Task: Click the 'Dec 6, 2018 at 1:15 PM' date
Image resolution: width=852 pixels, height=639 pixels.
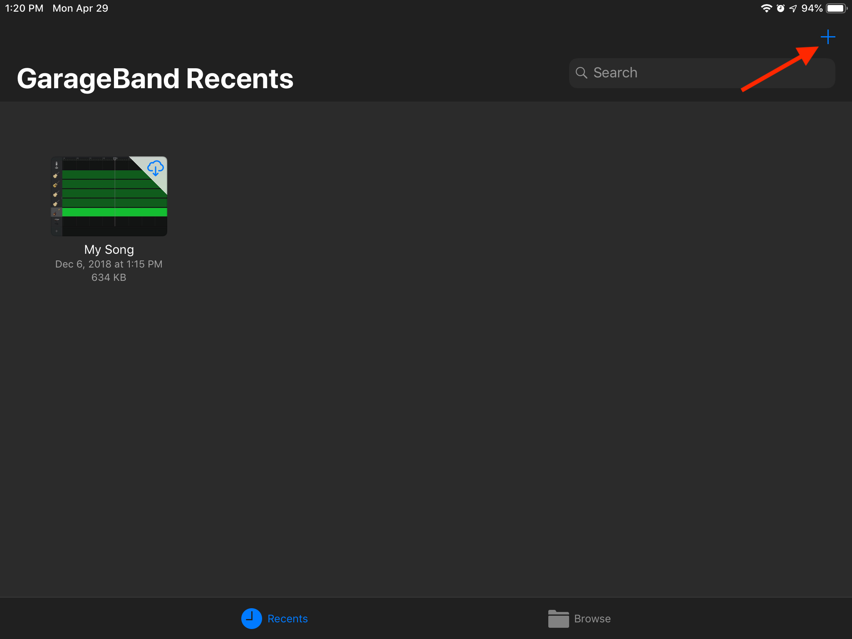Action: pyautogui.click(x=109, y=264)
